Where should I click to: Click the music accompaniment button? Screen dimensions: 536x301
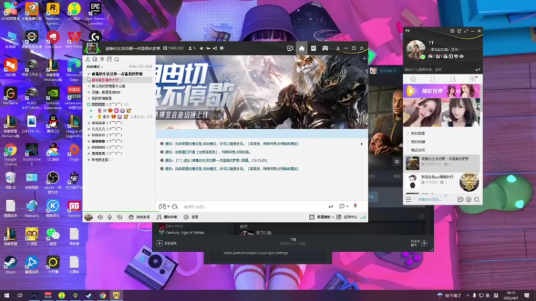[167, 217]
